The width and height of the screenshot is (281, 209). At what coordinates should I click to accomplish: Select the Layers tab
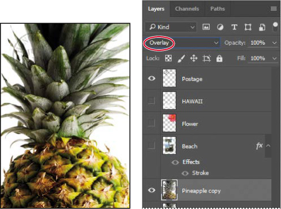(156, 9)
